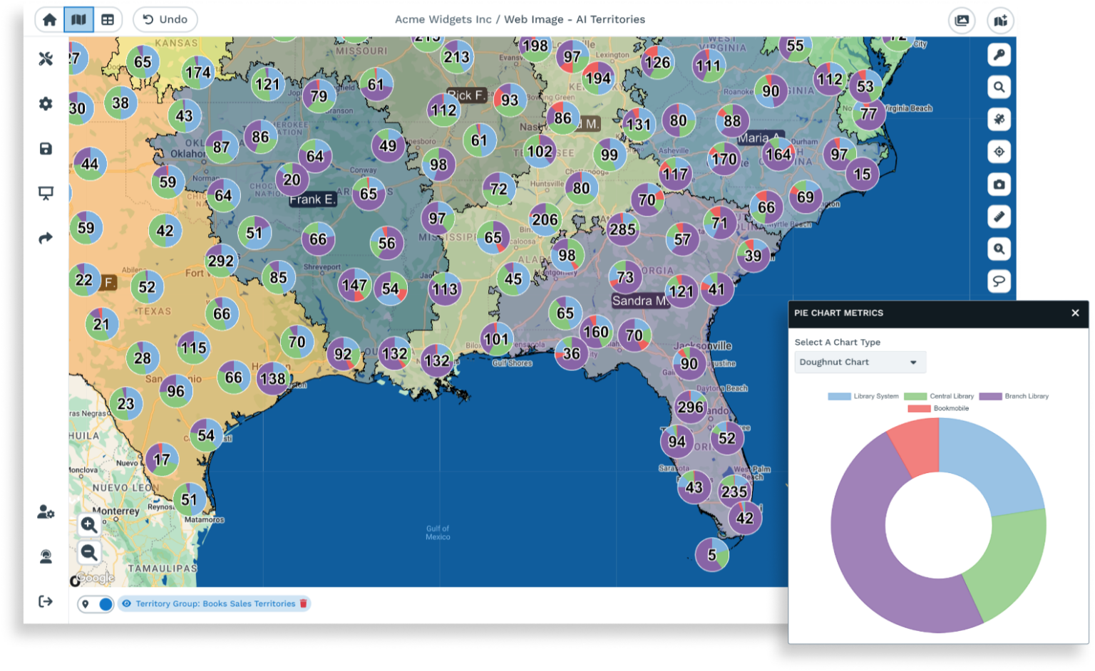This screenshot has height=671, width=1095.
Task: Take a screenshot with the camera tool
Action: coord(999,184)
